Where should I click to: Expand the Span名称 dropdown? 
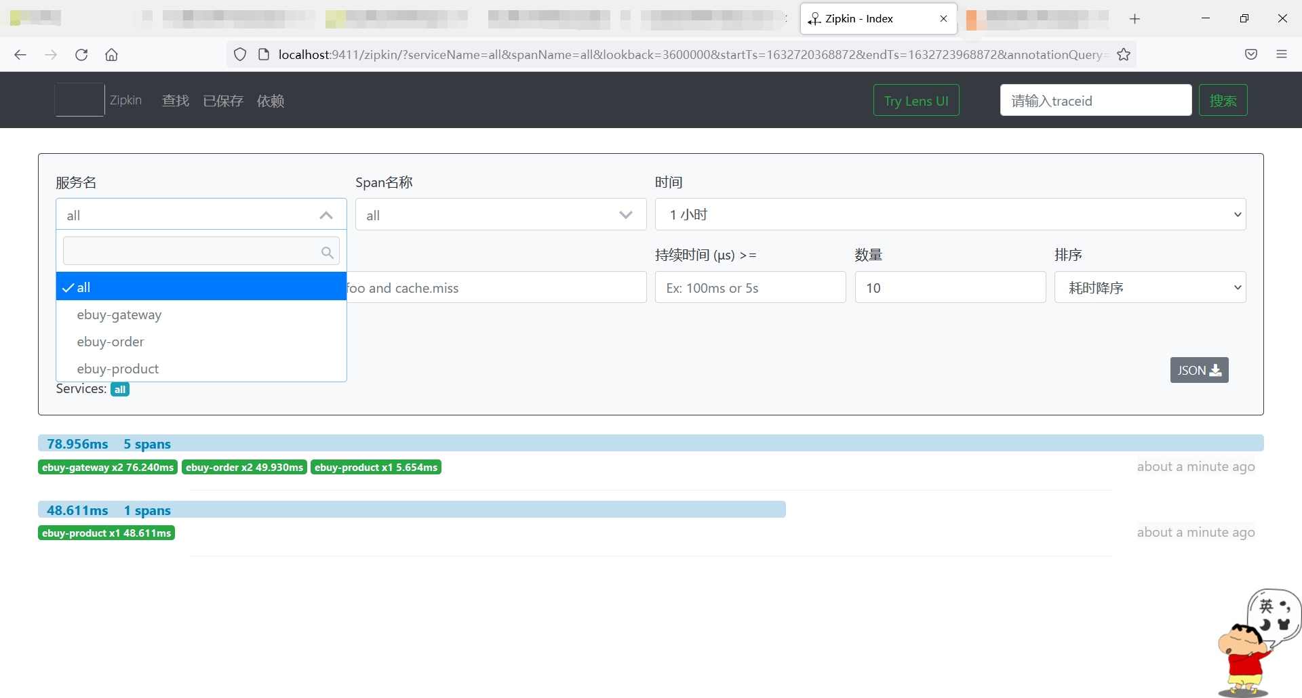coord(500,215)
